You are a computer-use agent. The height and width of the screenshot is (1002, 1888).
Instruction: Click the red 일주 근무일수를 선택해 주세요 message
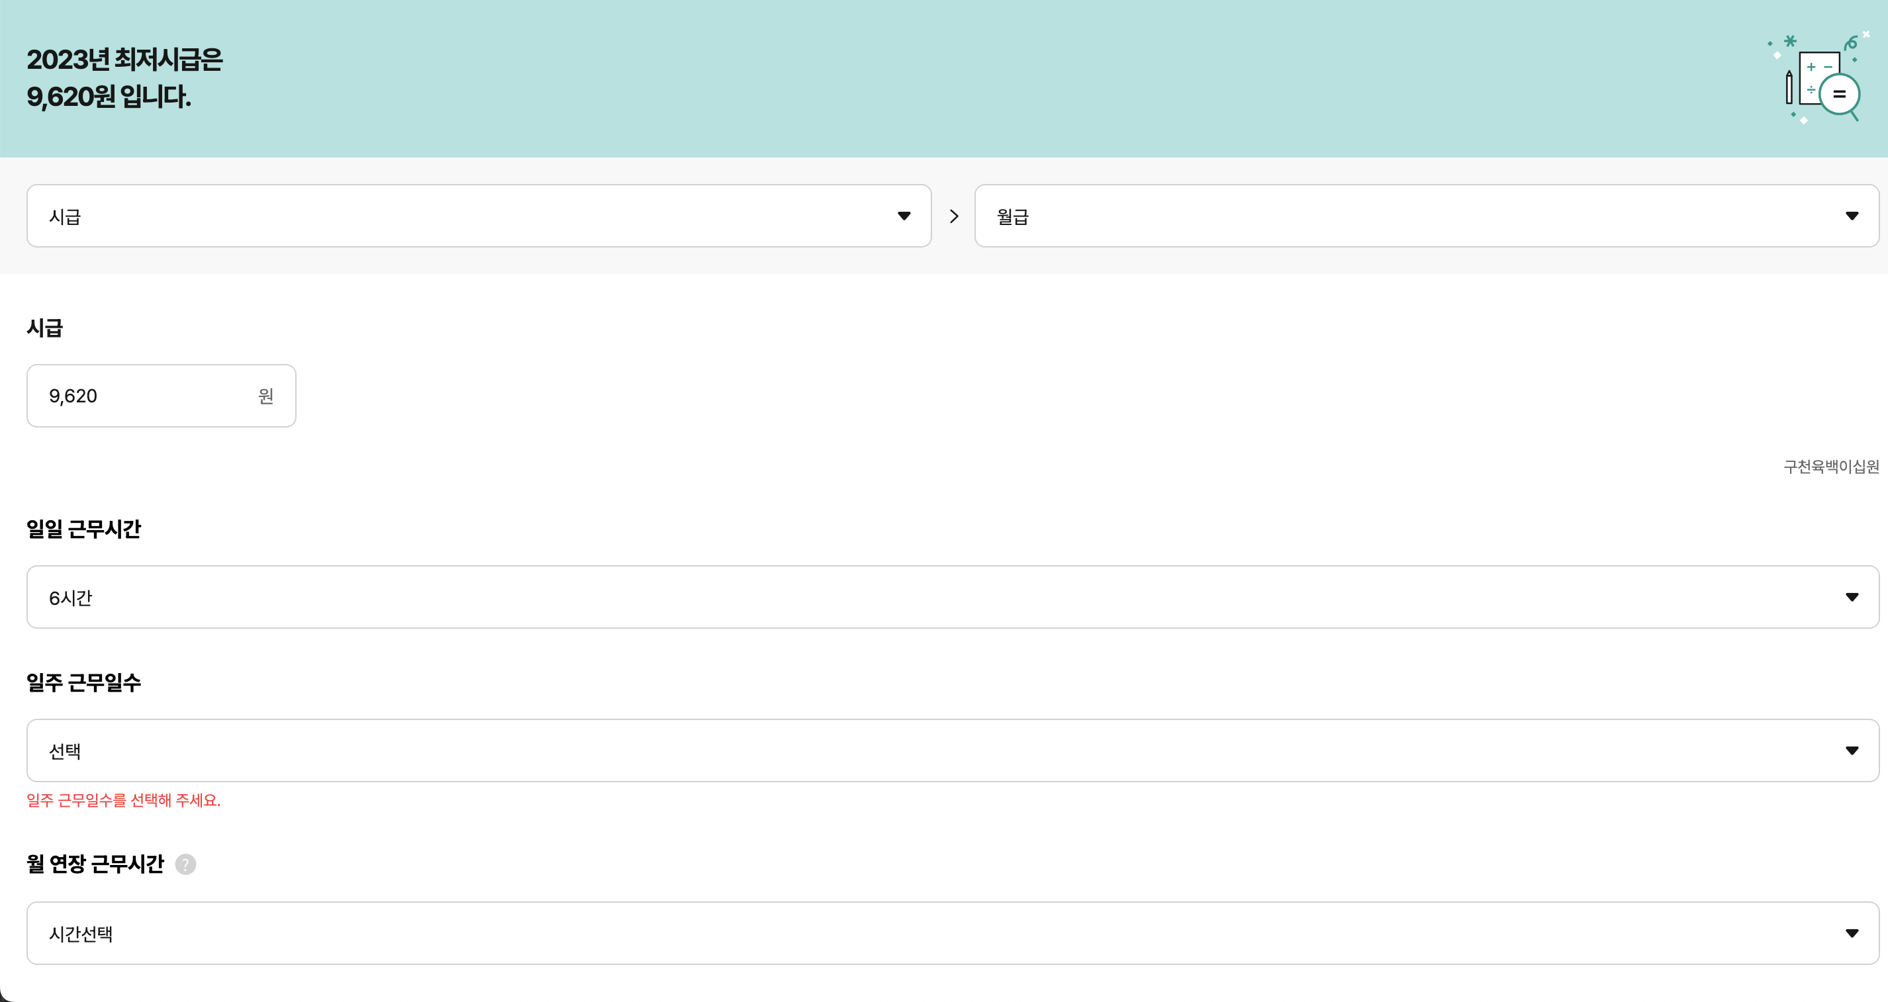(124, 800)
